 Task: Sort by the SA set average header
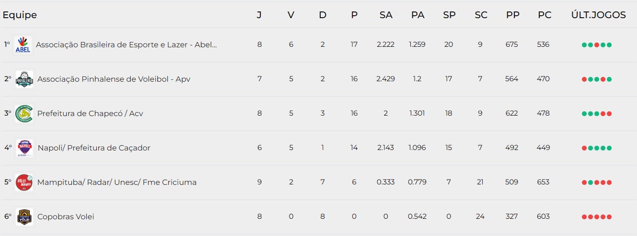tap(386, 15)
